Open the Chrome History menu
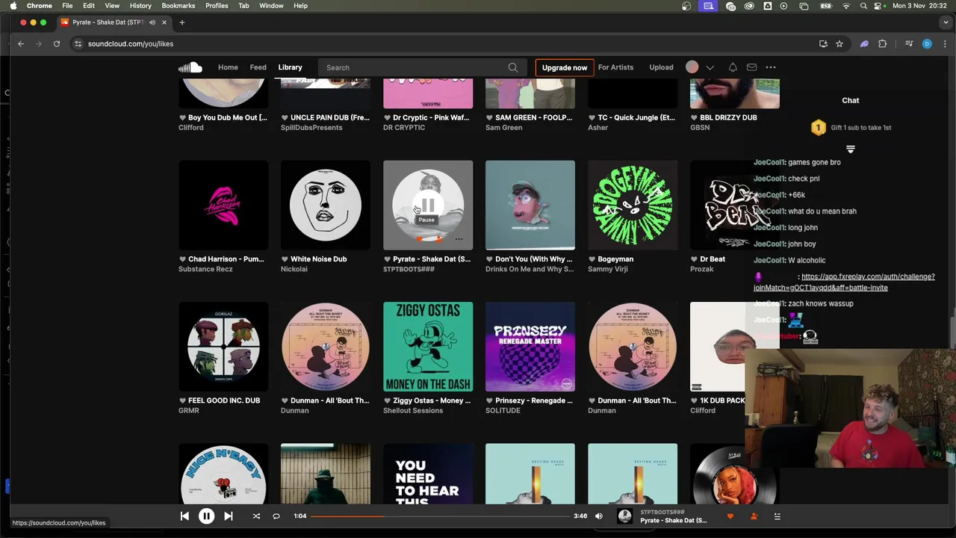The height and width of the screenshot is (538, 956). tap(140, 5)
